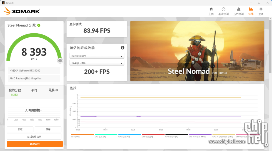Click the 8 393 score value in gauge
Screen dimensions: 272x151
[34, 52]
